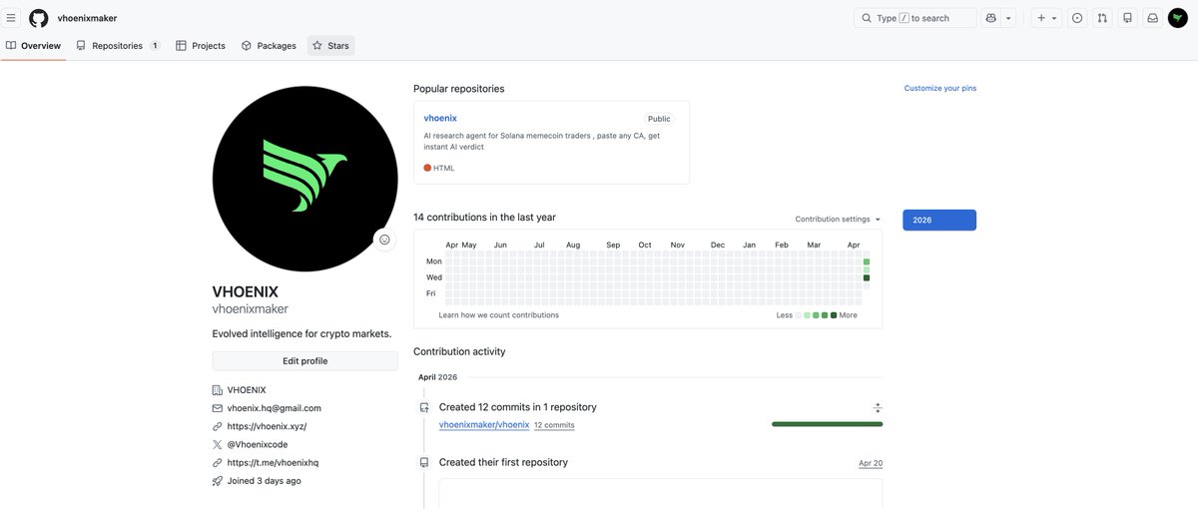1198x509 pixels.
Task: Click the 12 commits link
Action: tap(554, 425)
